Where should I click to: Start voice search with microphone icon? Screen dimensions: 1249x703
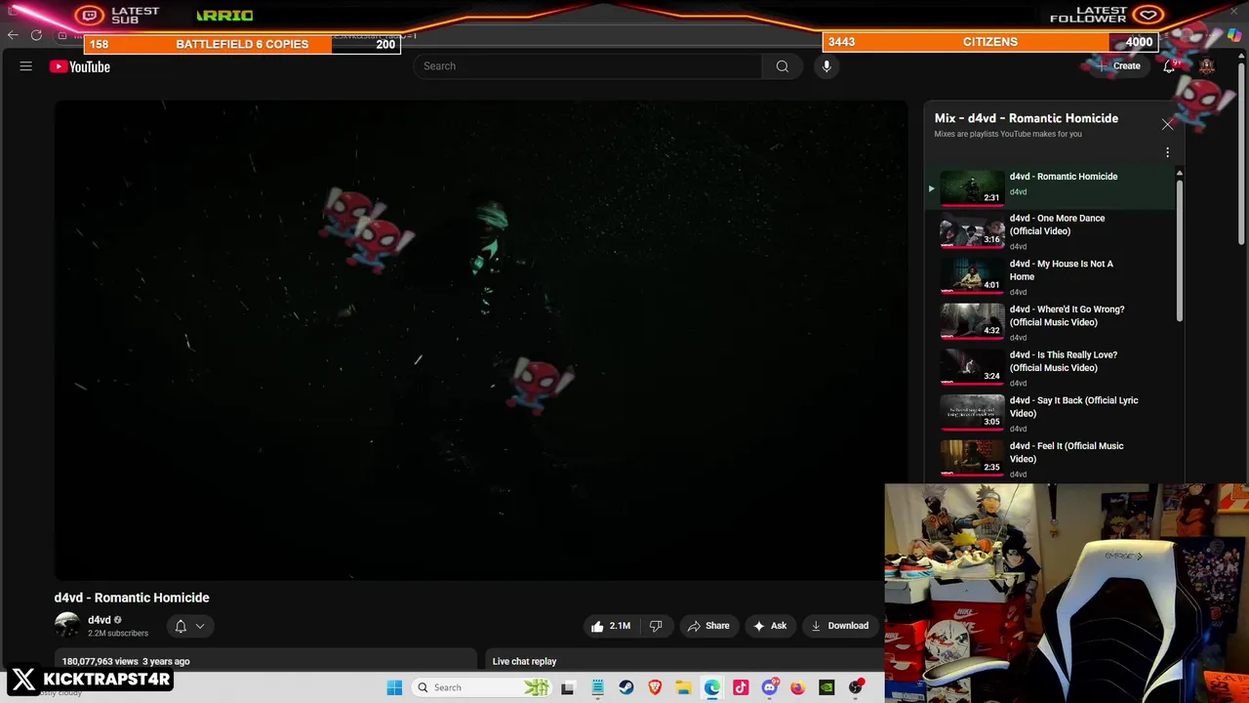click(826, 66)
